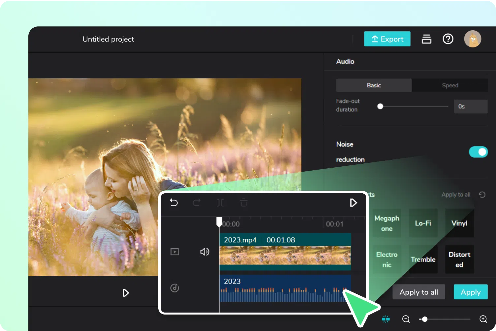
Task: Select the Megaphone voice effect
Action: click(387, 223)
